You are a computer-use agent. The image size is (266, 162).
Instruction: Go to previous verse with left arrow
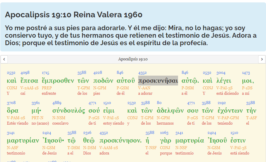(4, 59)
